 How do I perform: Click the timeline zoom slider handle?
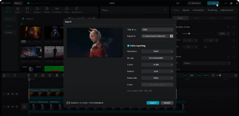[220, 75]
